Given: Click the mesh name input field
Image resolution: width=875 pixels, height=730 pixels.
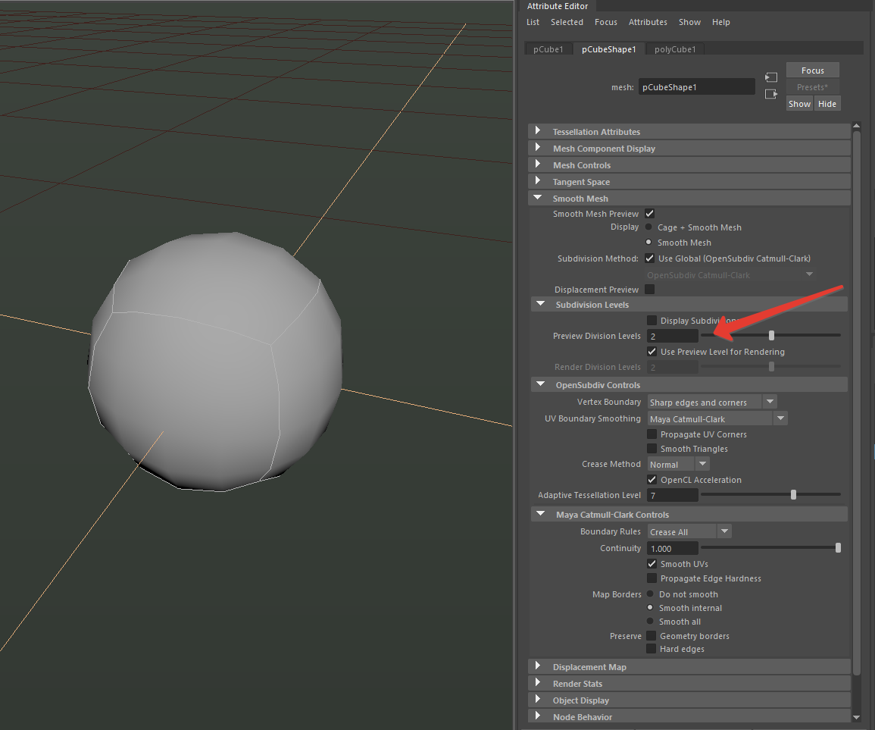Looking at the screenshot, I should tap(696, 87).
